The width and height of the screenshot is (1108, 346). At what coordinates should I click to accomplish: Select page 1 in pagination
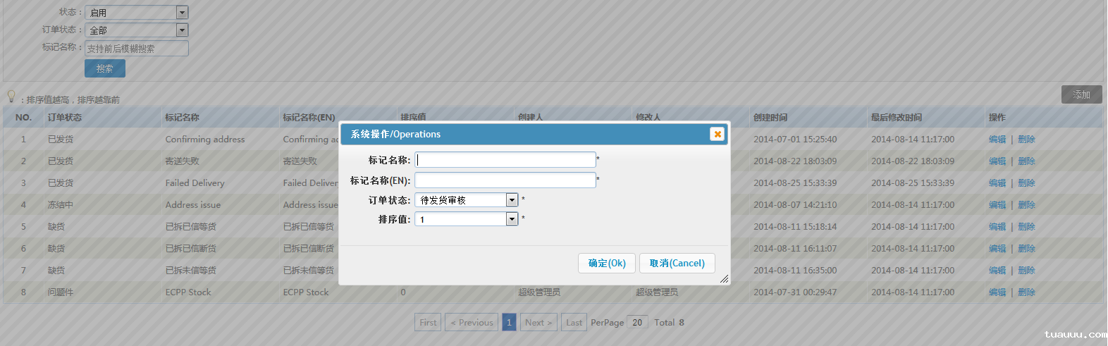(509, 322)
